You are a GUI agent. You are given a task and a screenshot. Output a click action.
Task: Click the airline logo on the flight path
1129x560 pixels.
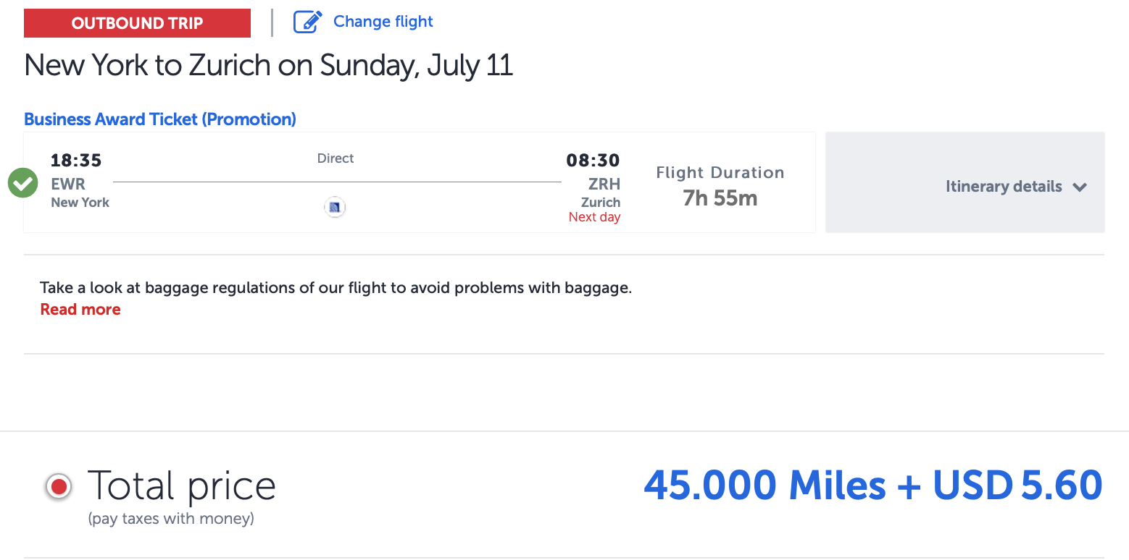point(335,207)
